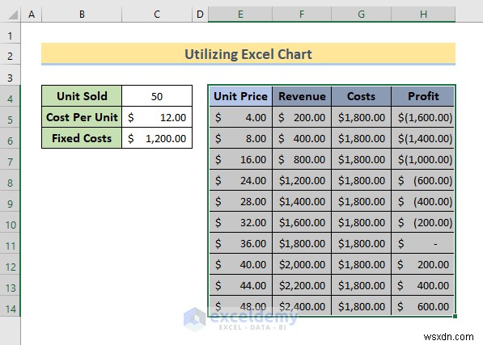Select profit cell (200.00)

[x=423, y=222]
